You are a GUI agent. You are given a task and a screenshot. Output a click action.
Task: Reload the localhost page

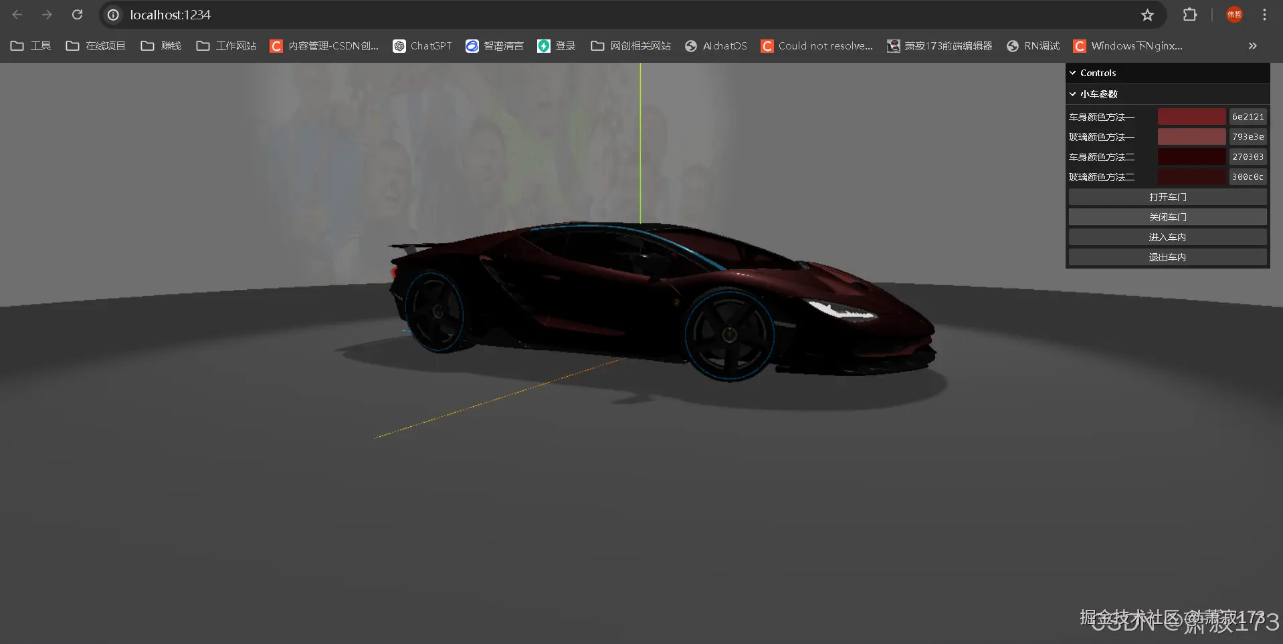(78, 15)
